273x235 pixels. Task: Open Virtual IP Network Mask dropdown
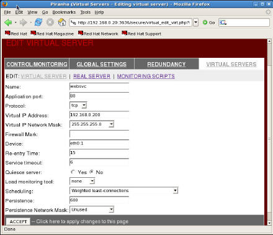[92, 124]
